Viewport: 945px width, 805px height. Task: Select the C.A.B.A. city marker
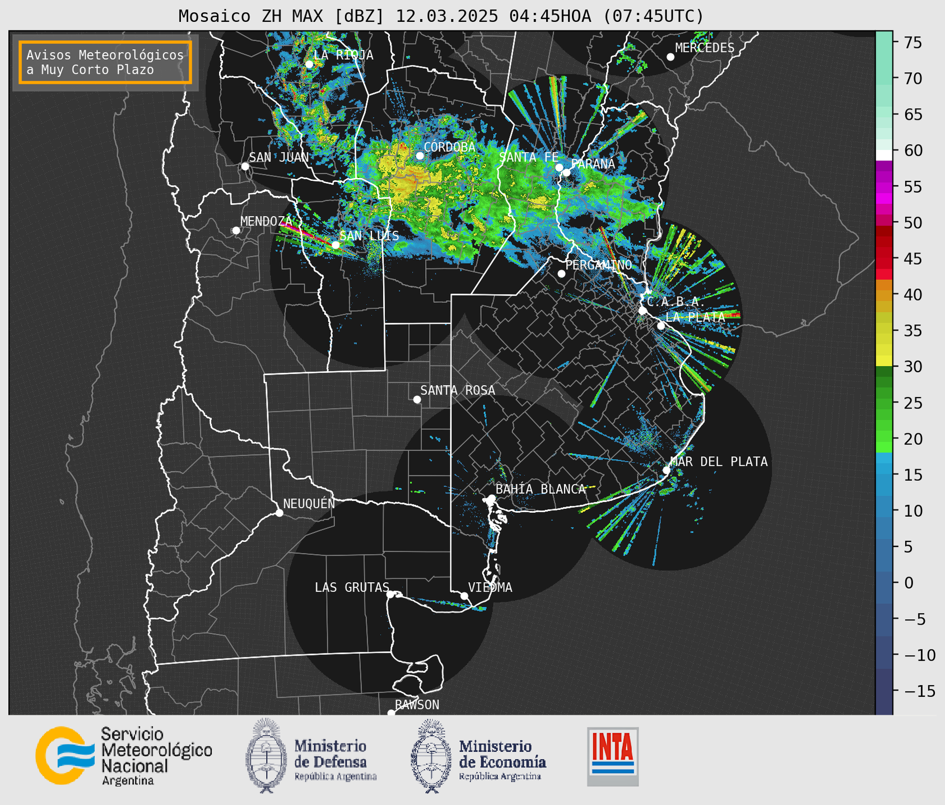(643, 311)
